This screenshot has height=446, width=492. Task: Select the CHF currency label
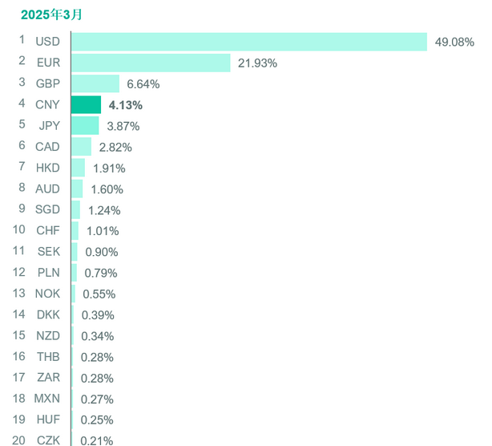point(47,231)
